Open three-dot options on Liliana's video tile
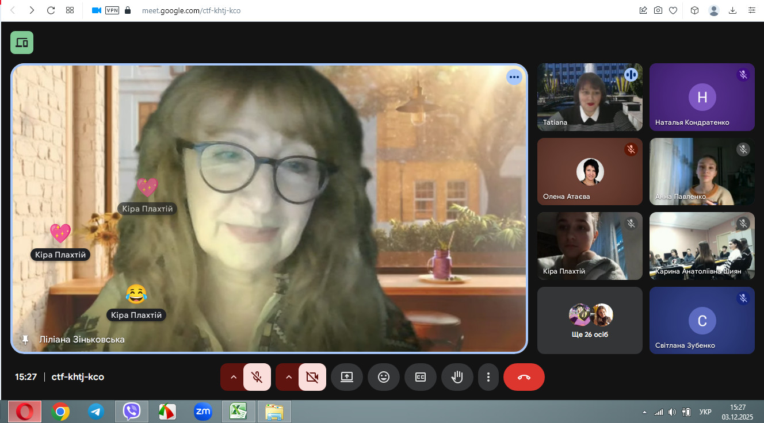Screen dimensions: 764x423 tap(514, 77)
